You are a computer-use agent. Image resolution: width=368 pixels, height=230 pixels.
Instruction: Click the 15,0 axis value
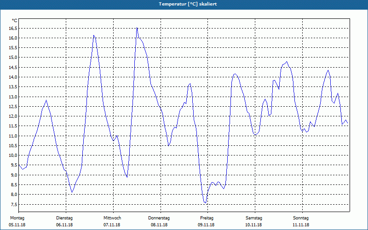(13, 57)
